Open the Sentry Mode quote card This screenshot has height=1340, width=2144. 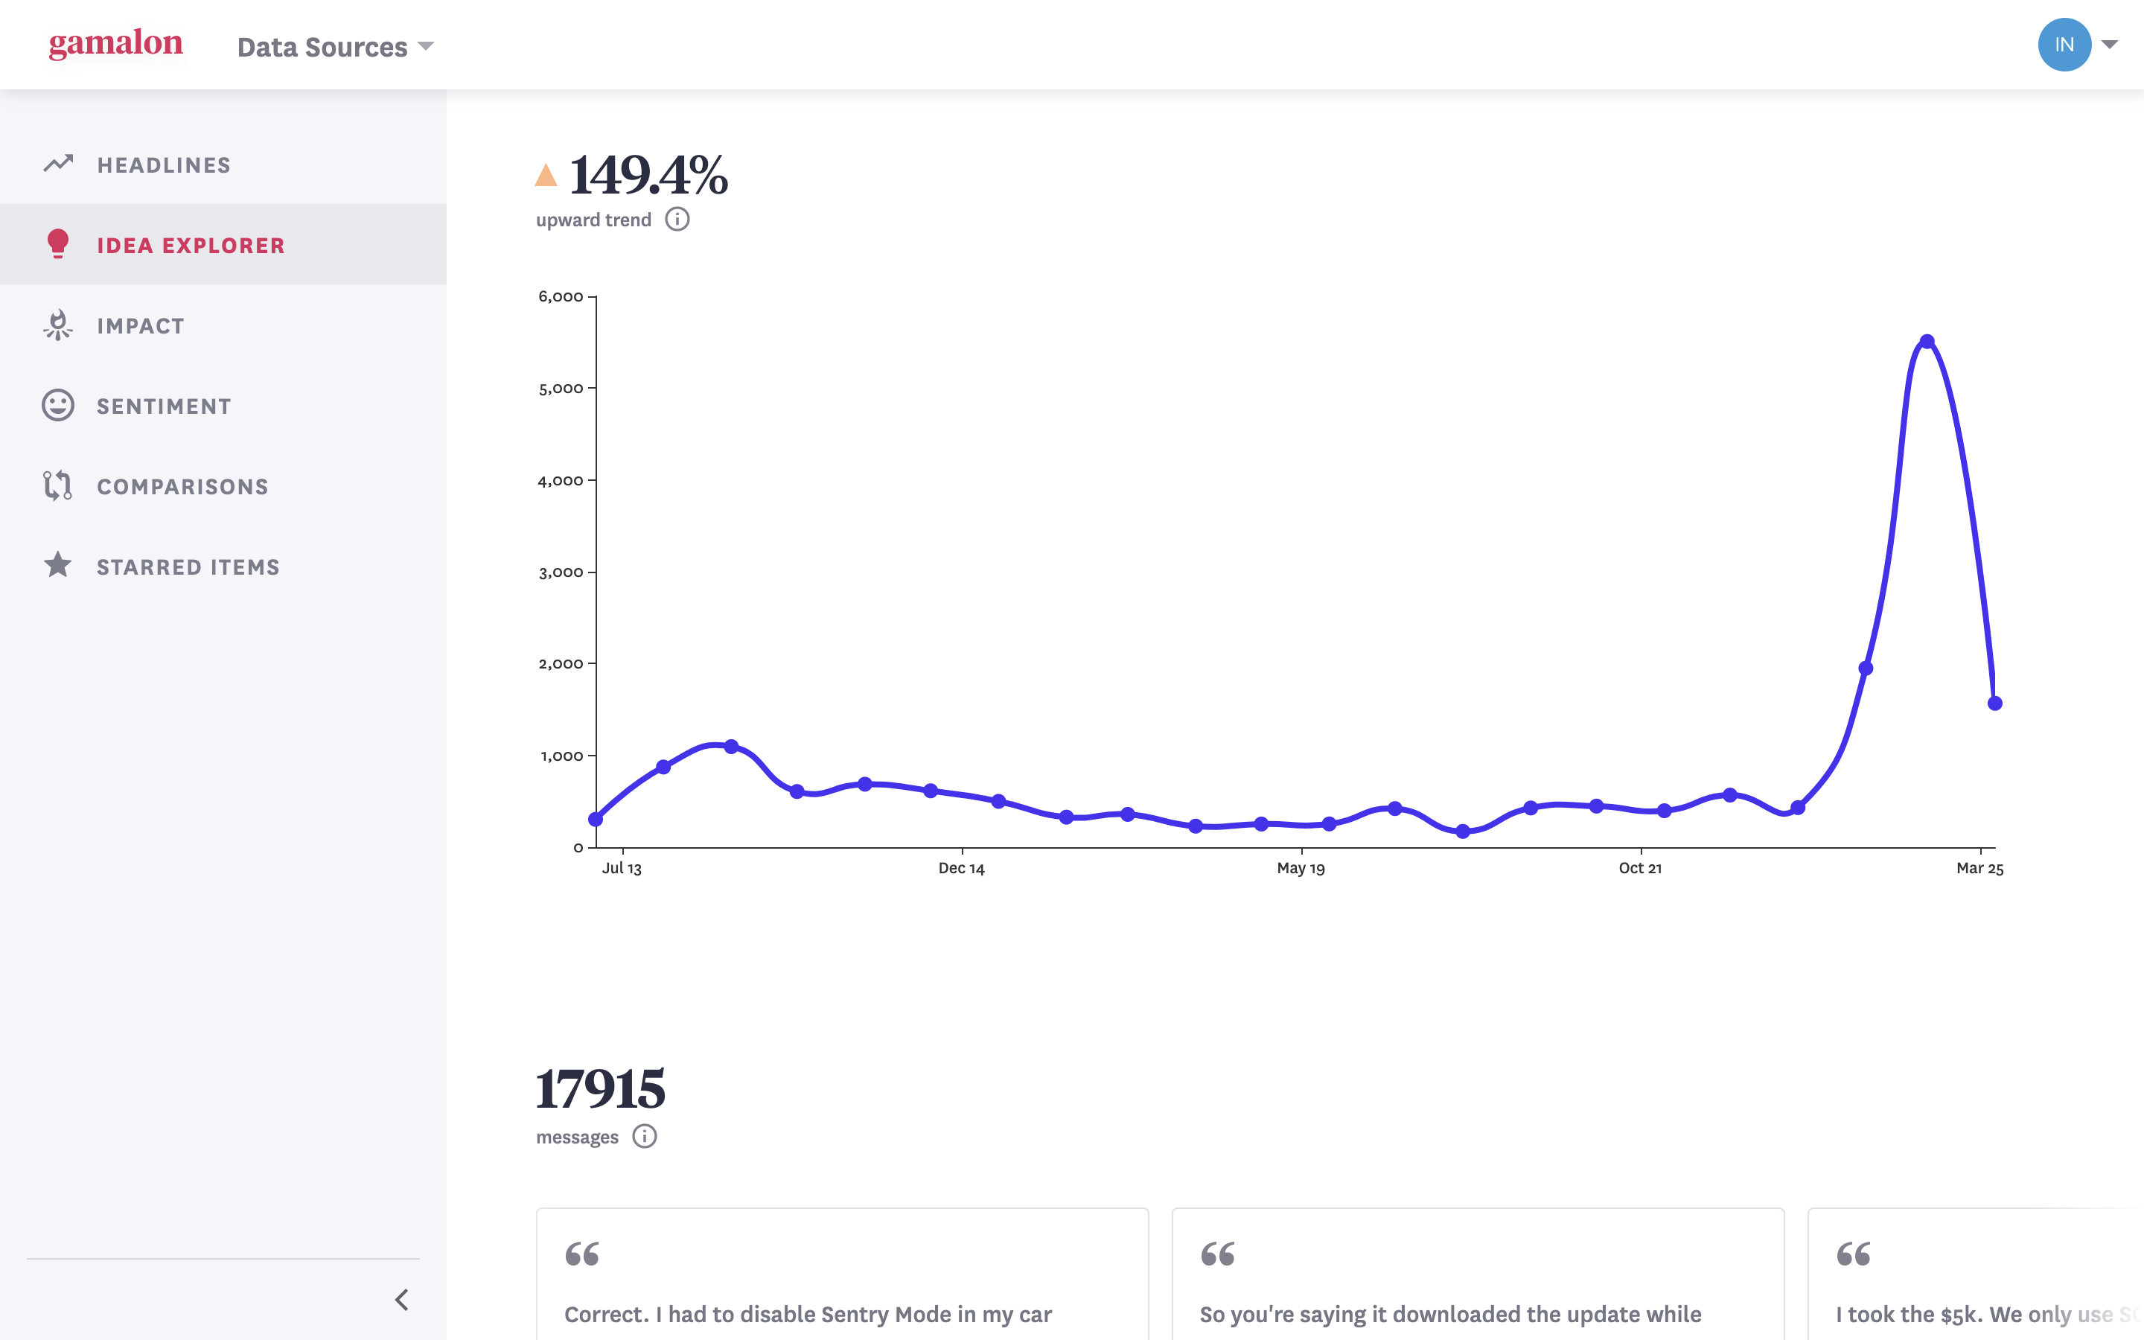click(x=843, y=1274)
